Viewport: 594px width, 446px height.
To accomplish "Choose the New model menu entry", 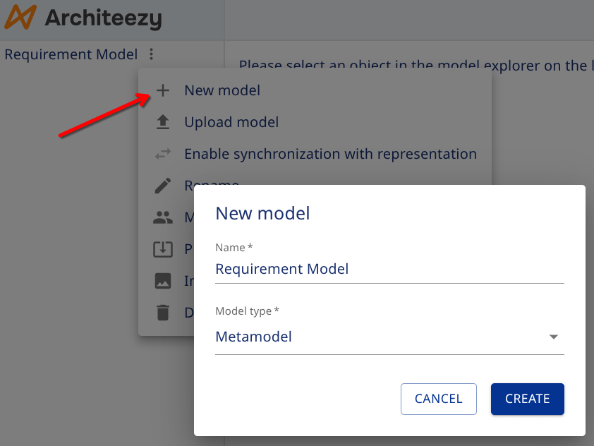I will point(222,90).
